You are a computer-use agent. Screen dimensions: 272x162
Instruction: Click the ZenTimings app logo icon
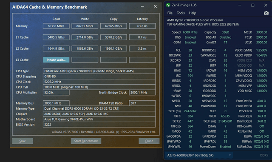pos(168,5)
